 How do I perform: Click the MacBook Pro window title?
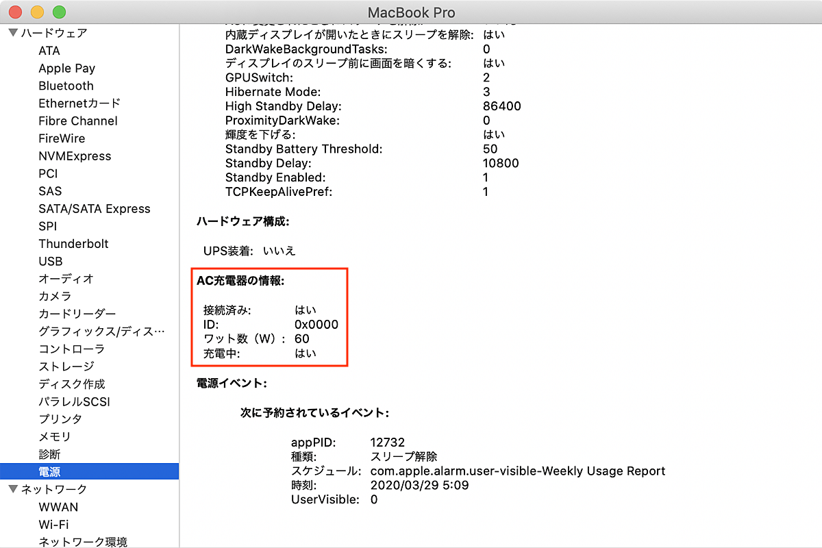click(412, 12)
